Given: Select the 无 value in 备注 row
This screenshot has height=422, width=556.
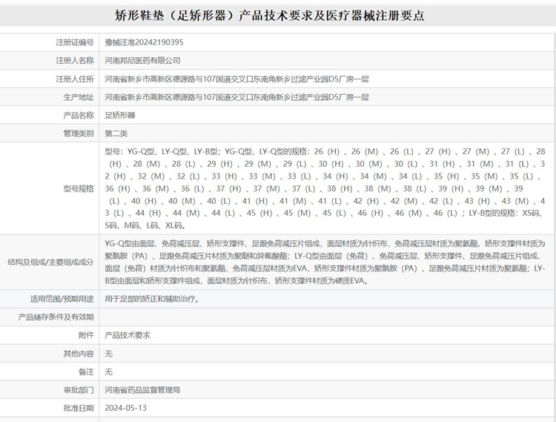Looking at the screenshot, I should pos(108,372).
